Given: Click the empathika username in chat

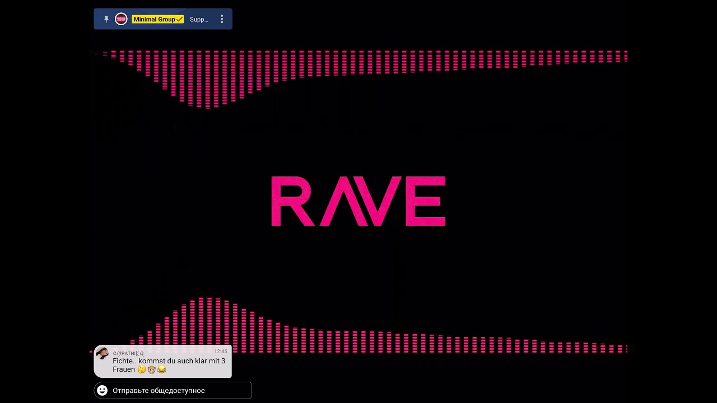Looking at the screenshot, I should click(x=128, y=353).
